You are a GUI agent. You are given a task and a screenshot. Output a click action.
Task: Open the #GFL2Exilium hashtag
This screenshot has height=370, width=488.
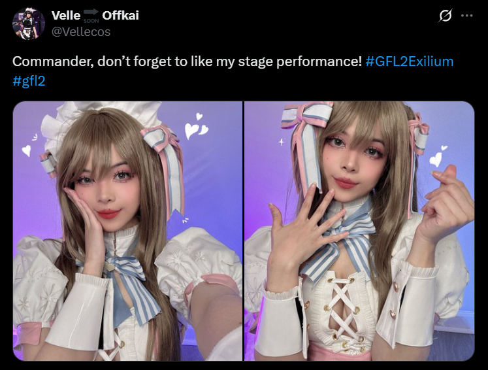click(409, 61)
